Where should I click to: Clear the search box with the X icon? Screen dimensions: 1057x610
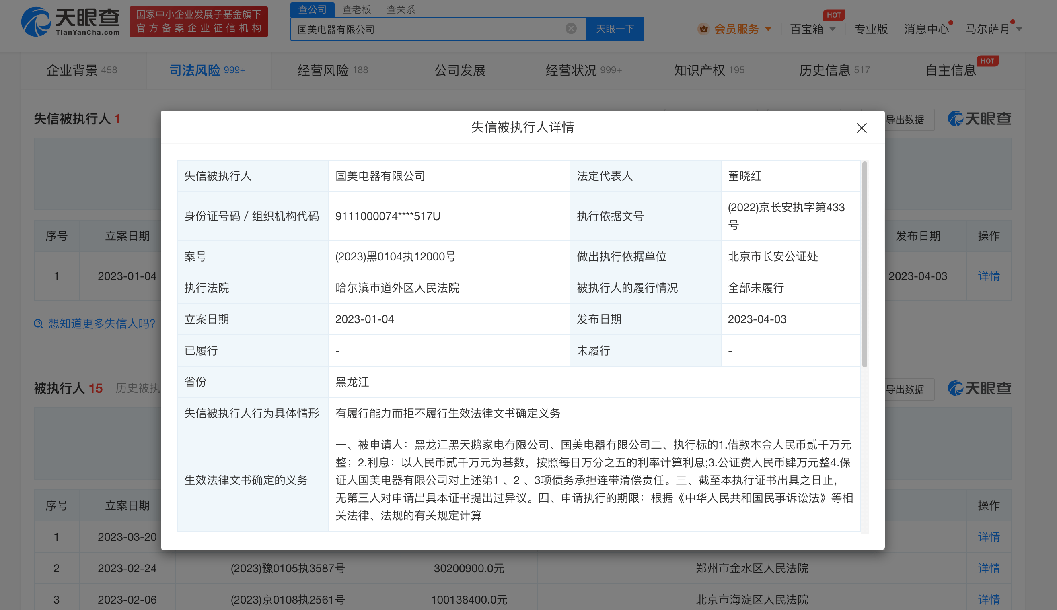pyautogui.click(x=571, y=29)
